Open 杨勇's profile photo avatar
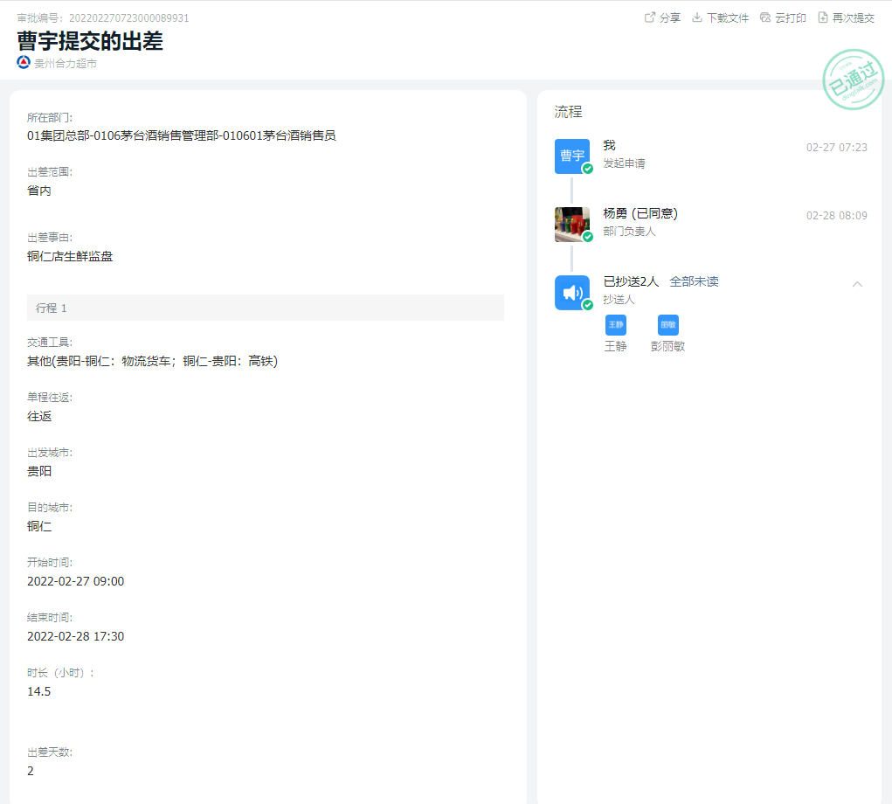Image resolution: width=892 pixels, height=804 pixels. coord(572,225)
